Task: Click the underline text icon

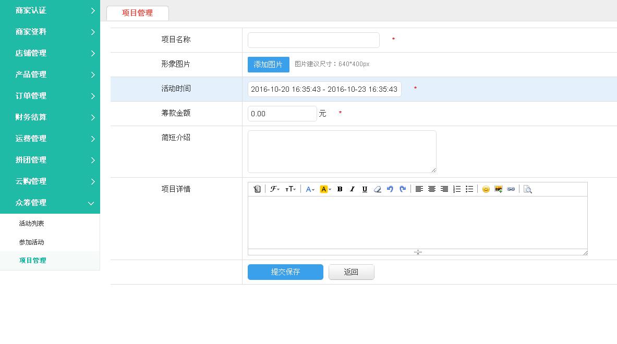Action: point(365,189)
